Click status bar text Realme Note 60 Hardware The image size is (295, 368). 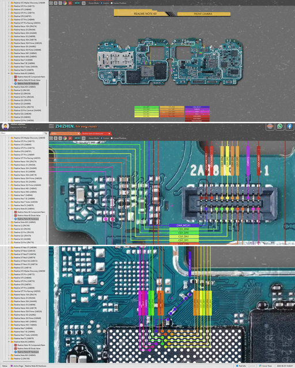click(36, 366)
